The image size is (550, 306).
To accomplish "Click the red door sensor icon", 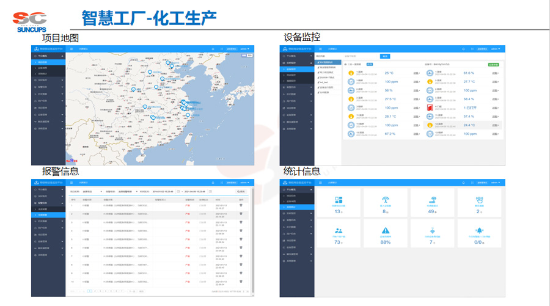I will pyautogui.click(x=430, y=107).
